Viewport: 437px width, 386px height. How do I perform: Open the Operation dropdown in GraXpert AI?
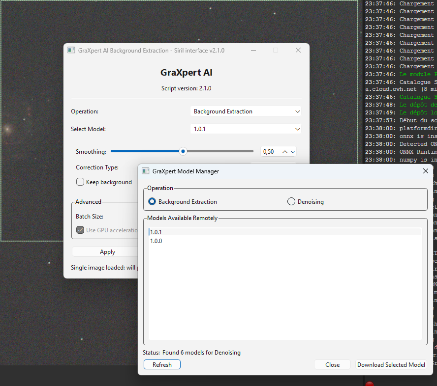coord(246,111)
